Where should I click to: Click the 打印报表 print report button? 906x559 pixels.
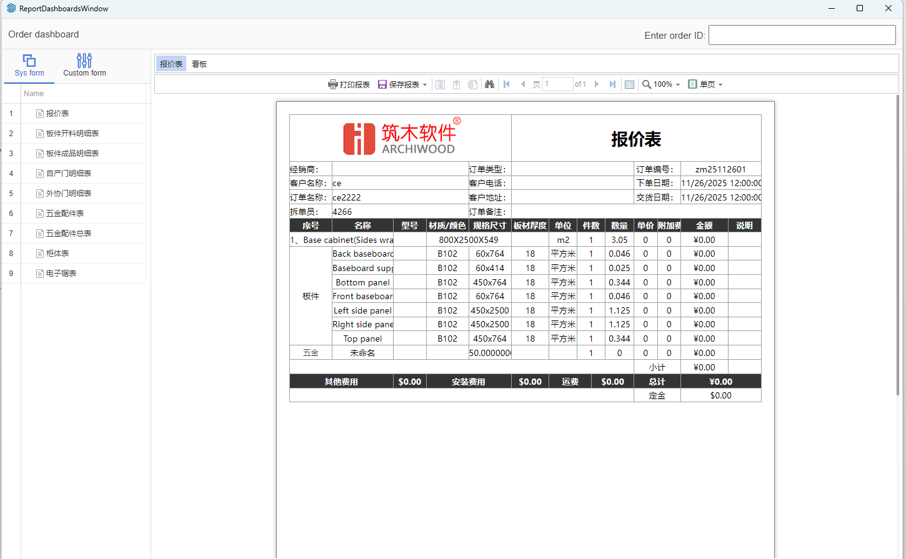[x=349, y=84]
